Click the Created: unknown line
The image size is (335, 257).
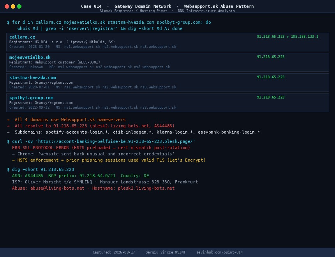click(90, 67)
